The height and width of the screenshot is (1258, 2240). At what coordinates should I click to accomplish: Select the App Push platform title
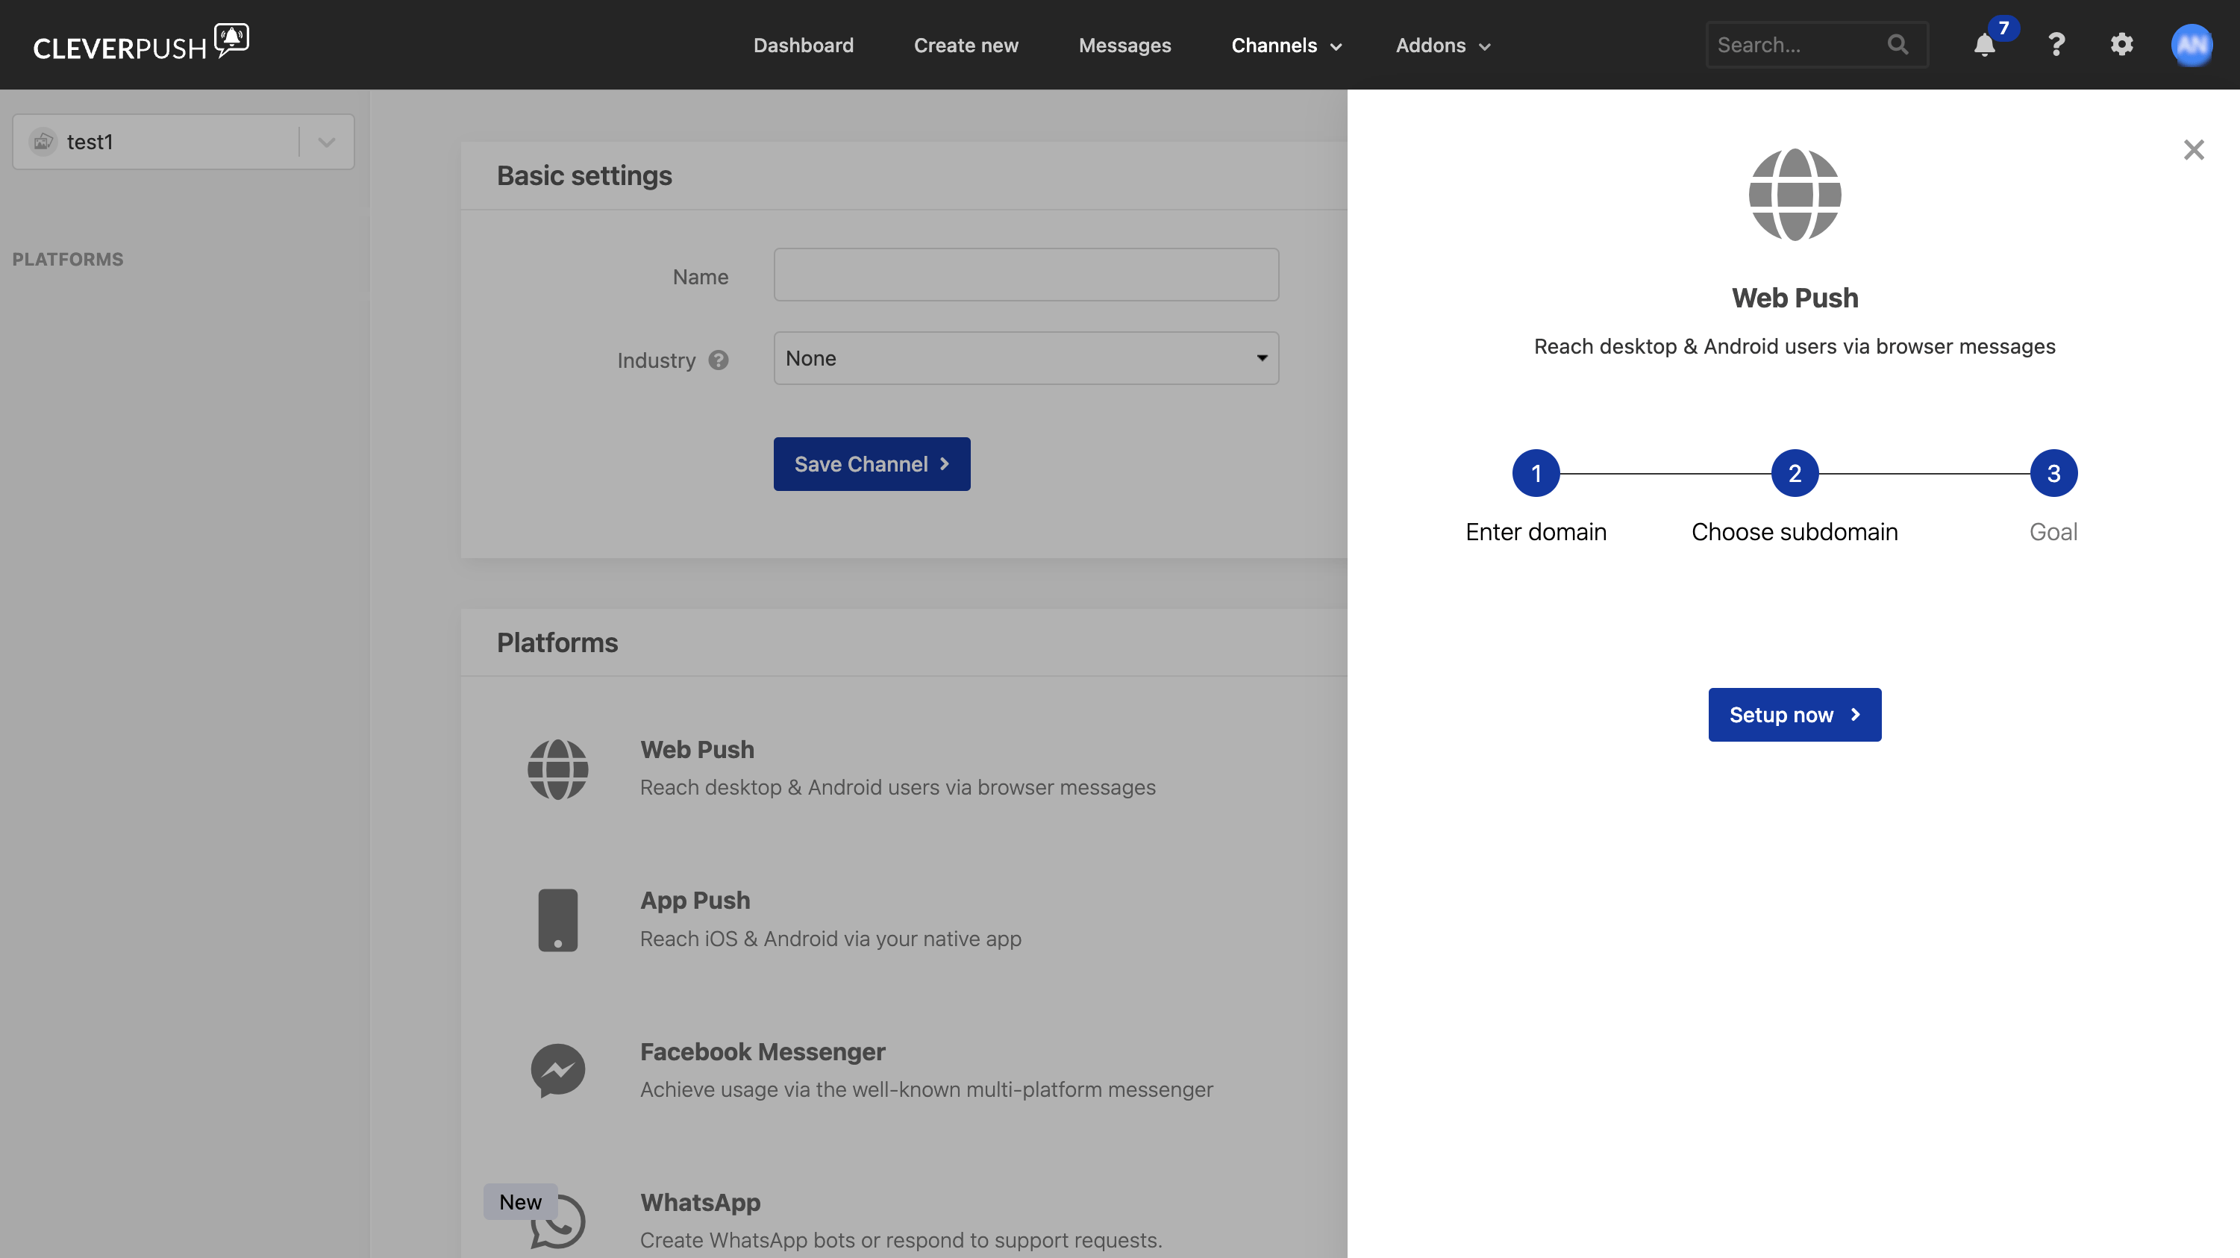(695, 901)
